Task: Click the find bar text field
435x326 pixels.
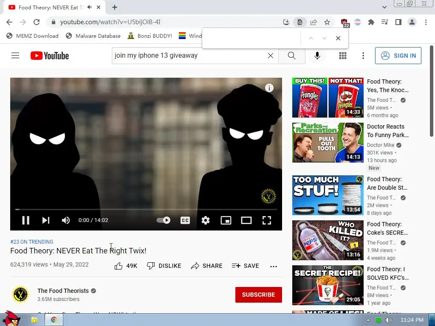Action: click(x=252, y=38)
